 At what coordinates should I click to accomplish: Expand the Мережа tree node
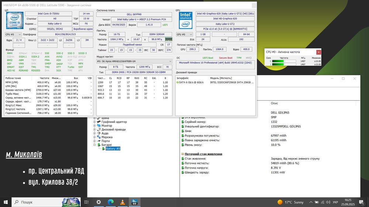[x=94, y=137]
